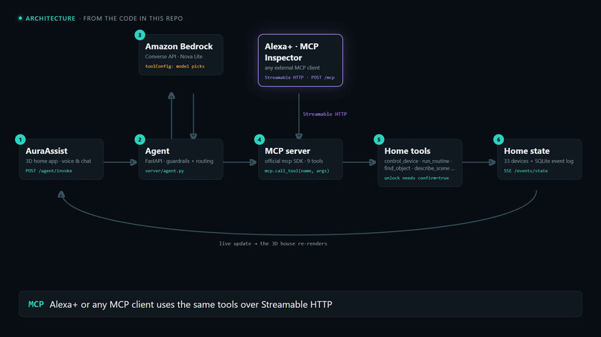Select the 'control_device · run_routine' tools list
This screenshot has height=337, width=601.
(420, 164)
